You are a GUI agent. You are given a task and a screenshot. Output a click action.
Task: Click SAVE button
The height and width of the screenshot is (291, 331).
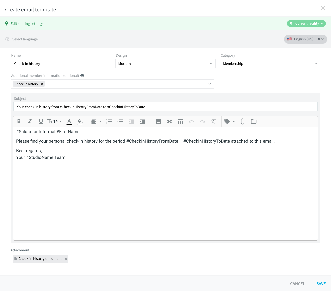click(x=321, y=284)
